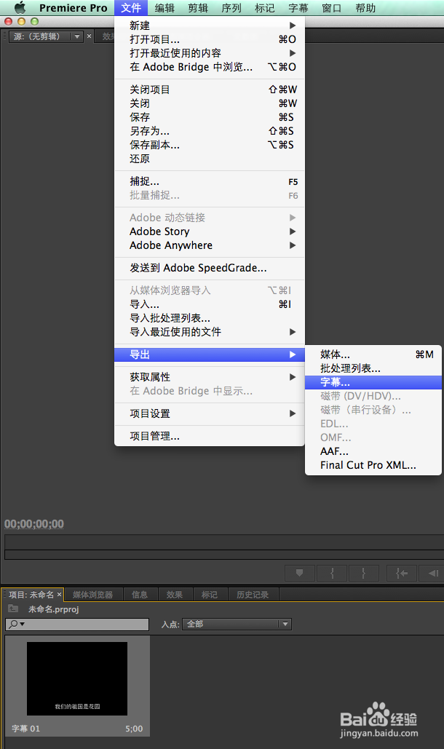444x749 pixels.
Task: Choose 批处理列表... in export submenu
Action: (373, 368)
